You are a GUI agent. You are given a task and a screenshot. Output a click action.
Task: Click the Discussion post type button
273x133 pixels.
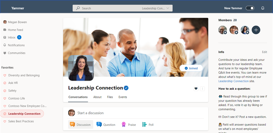click(x=80, y=125)
